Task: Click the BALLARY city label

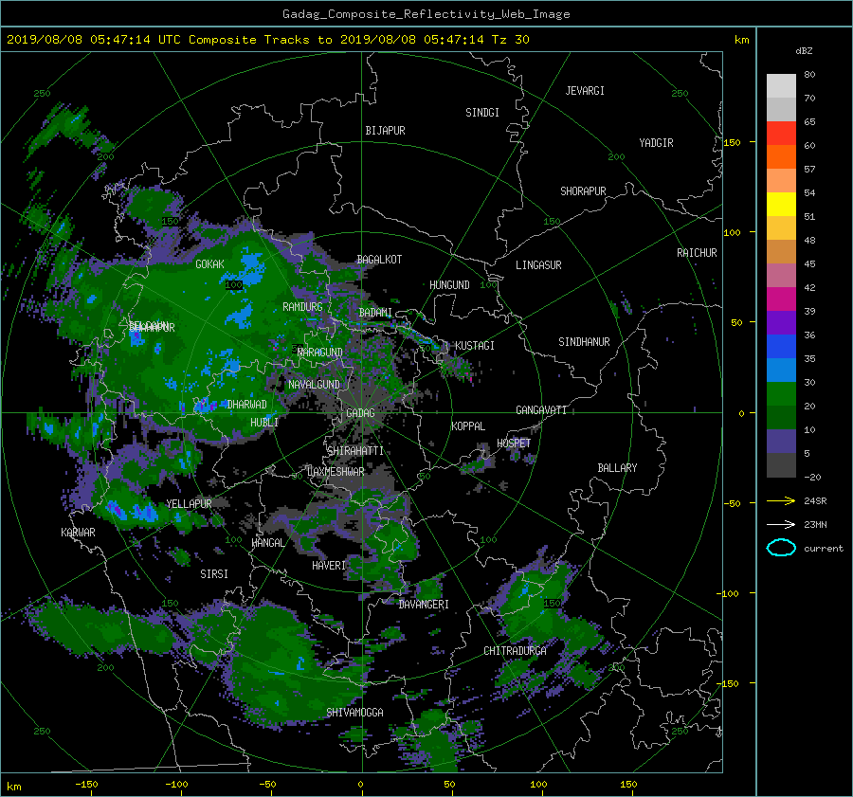Action: pos(617,468)
